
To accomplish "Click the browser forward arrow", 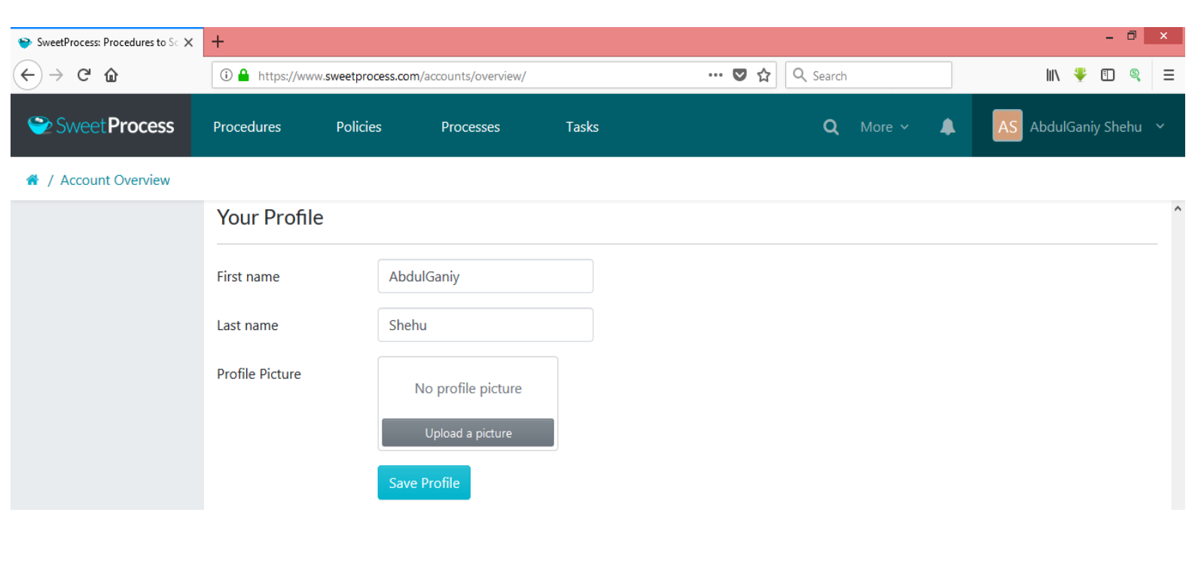I will [x=56, y=75].
